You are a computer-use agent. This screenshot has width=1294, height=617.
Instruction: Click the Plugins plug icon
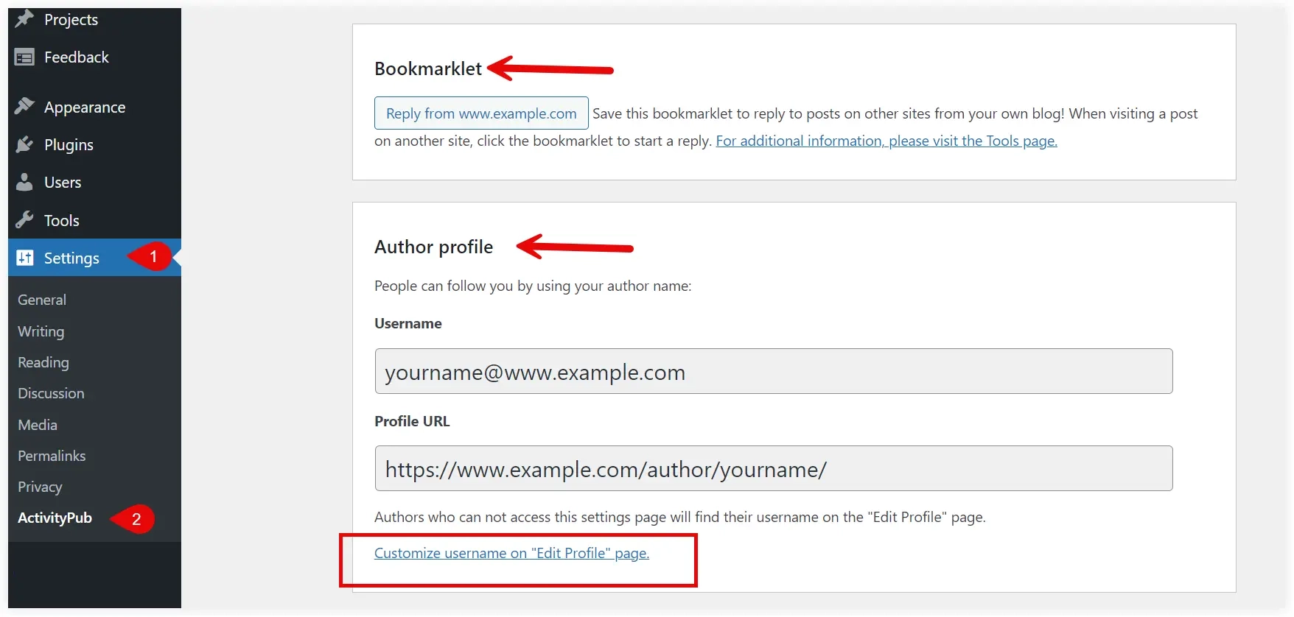pyautogui.click(x=24, y=144)
